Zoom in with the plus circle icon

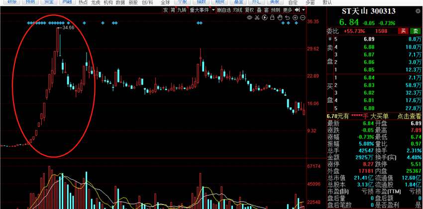295,18
